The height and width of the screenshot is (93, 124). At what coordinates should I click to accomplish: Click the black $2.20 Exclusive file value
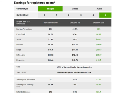click(x=75, y=79)
